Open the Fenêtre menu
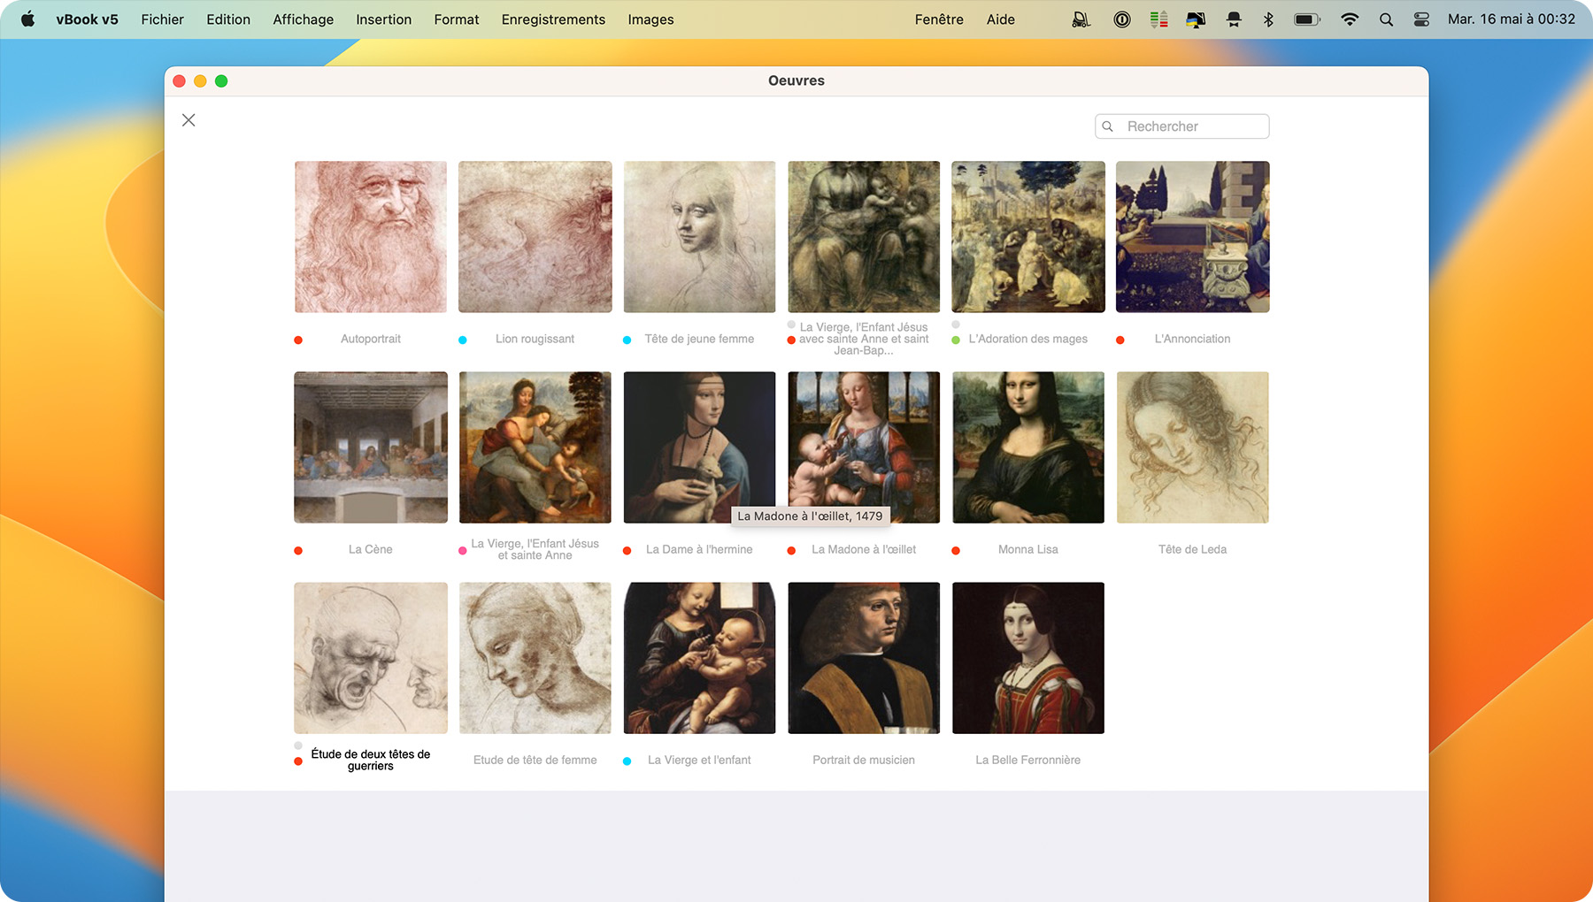Screen dimensions: 1593x902 [x=939, y=19]
